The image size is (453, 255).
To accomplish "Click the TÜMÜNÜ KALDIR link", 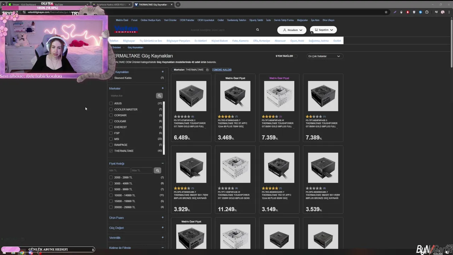I will pos(222,70).
